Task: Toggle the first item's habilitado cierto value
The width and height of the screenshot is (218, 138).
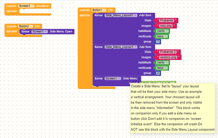Action: (x=162, y=31)
